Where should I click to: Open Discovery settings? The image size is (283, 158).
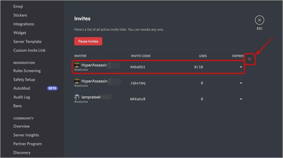22,152
